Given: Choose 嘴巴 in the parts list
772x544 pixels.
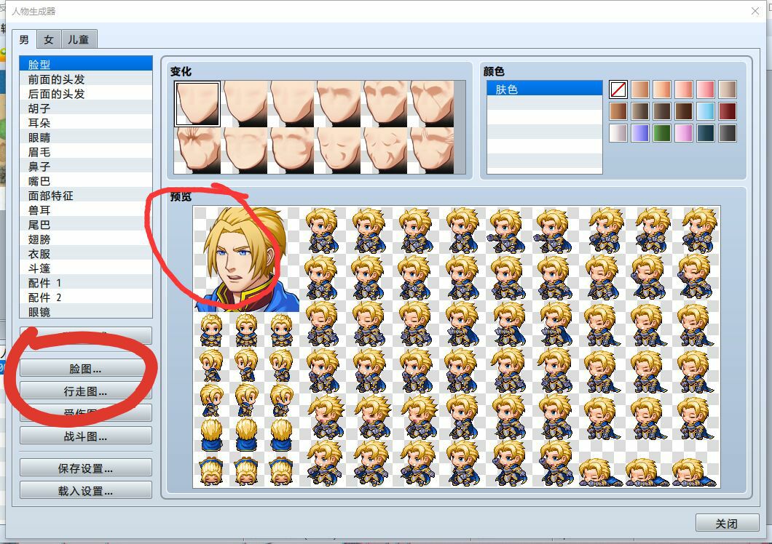Looking at the screenshot, I should tap(86, 181).
